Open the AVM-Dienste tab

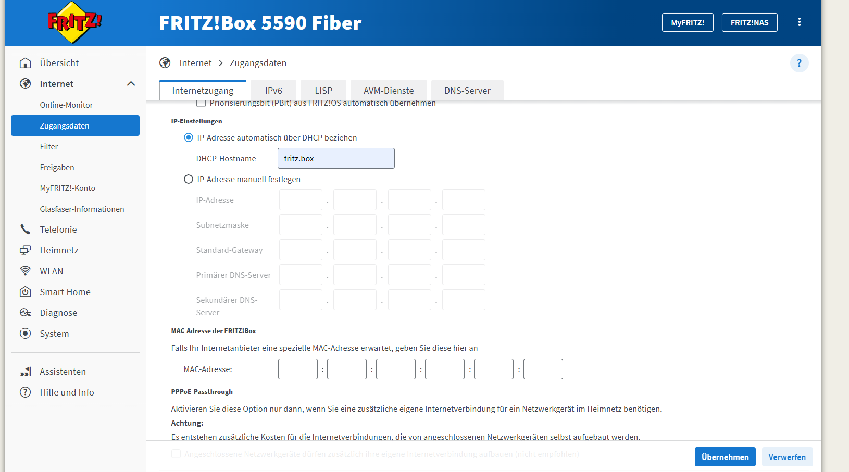[x=389, y=90]
